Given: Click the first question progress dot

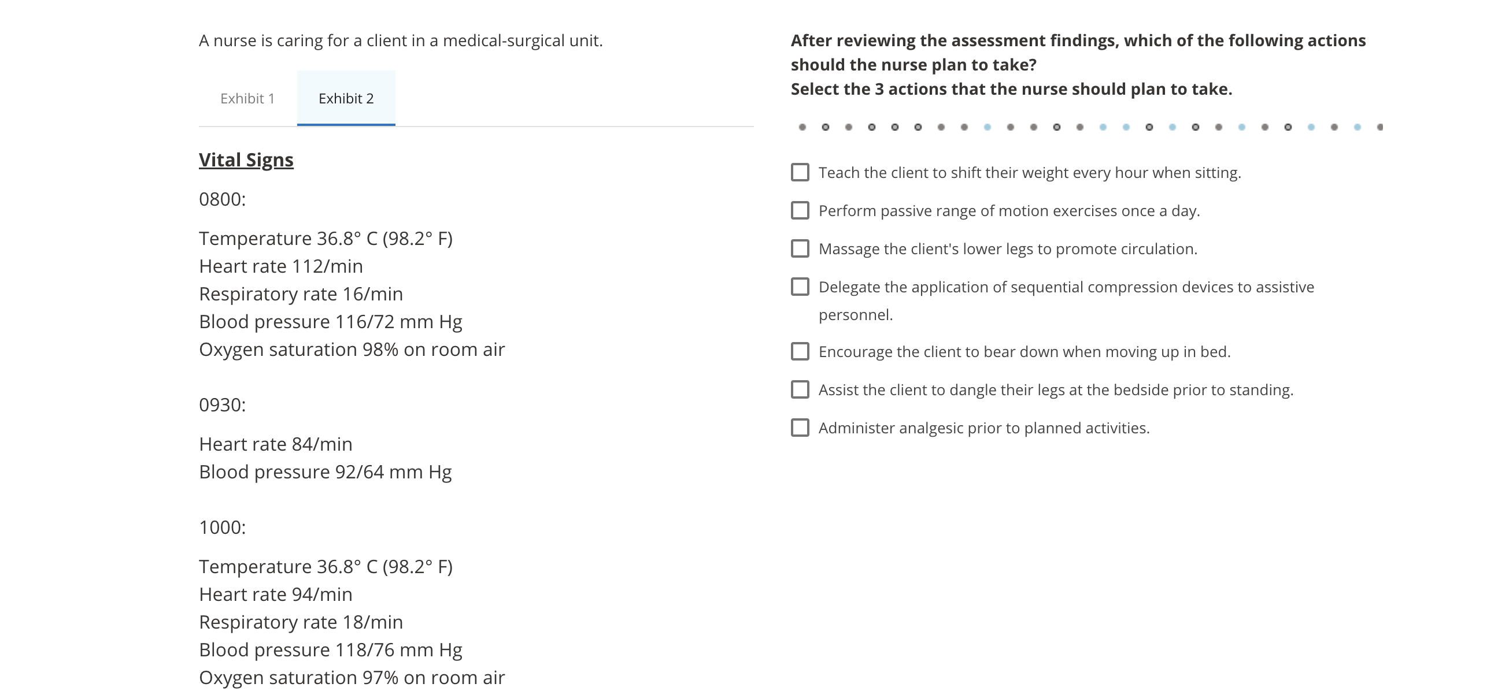Looking at the screenshot, I should point(802,126).
